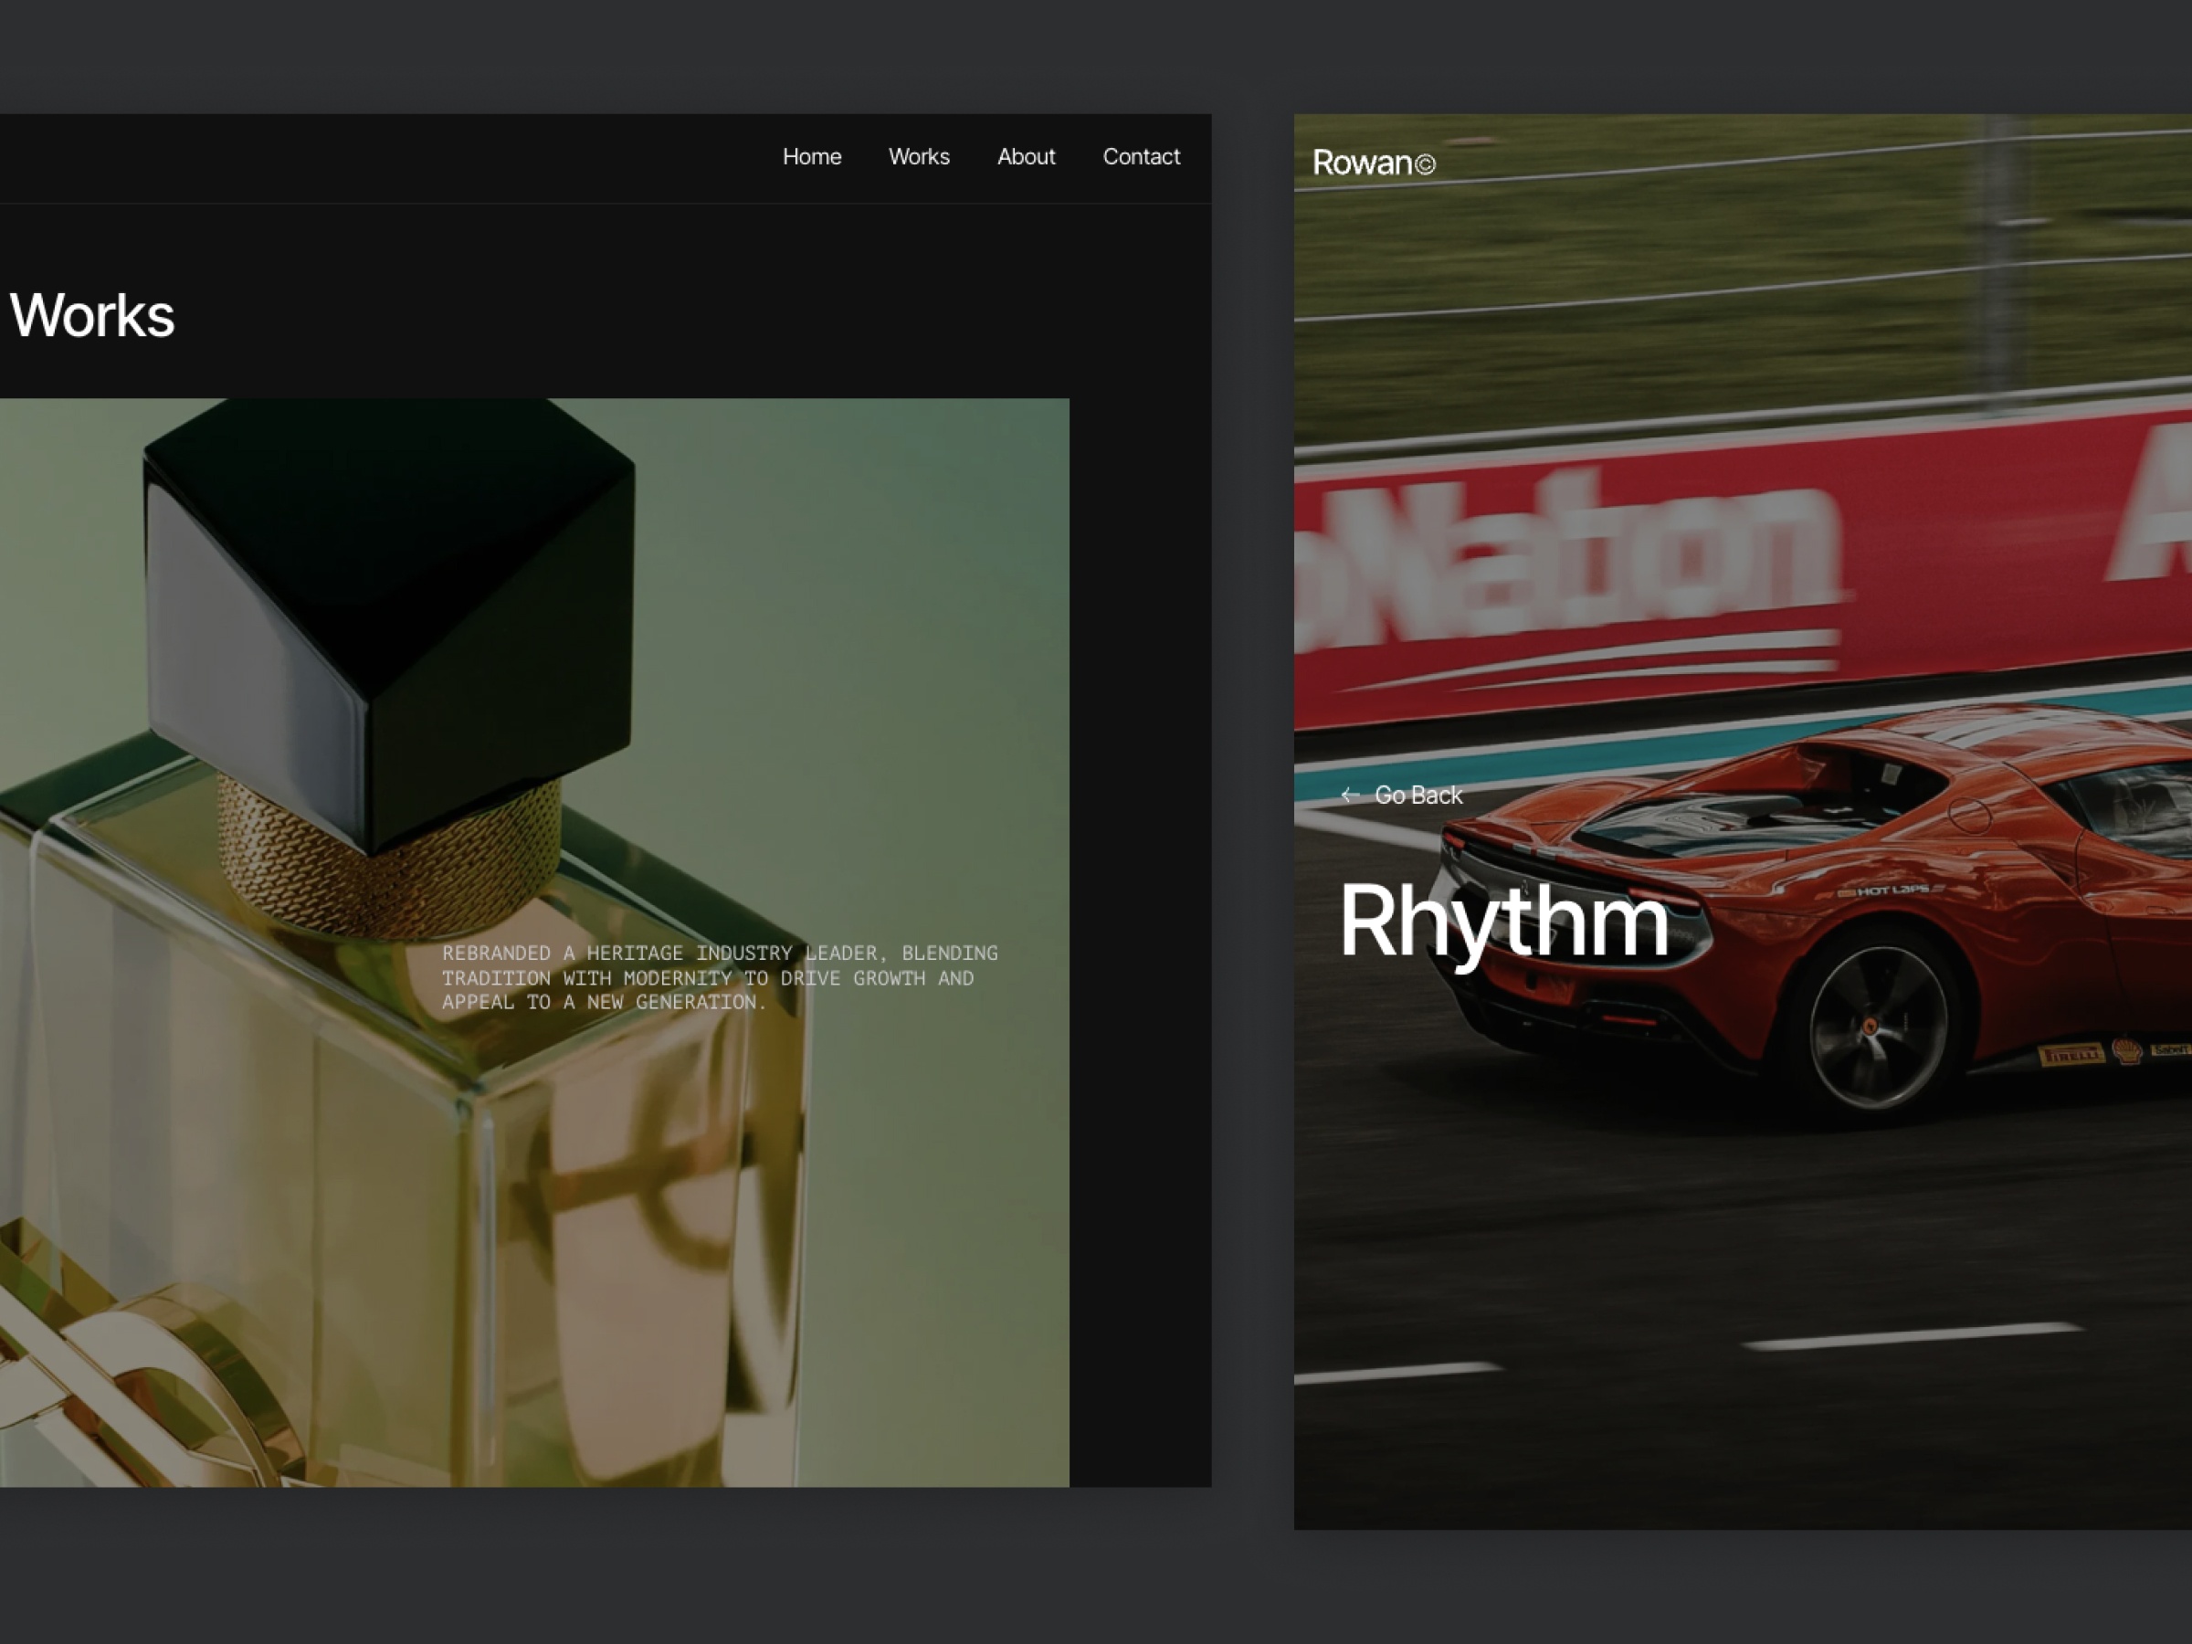This screenshot has height=1644, width=2192.
Task: Go to the About page link
Action: [x=1026, y=156]
